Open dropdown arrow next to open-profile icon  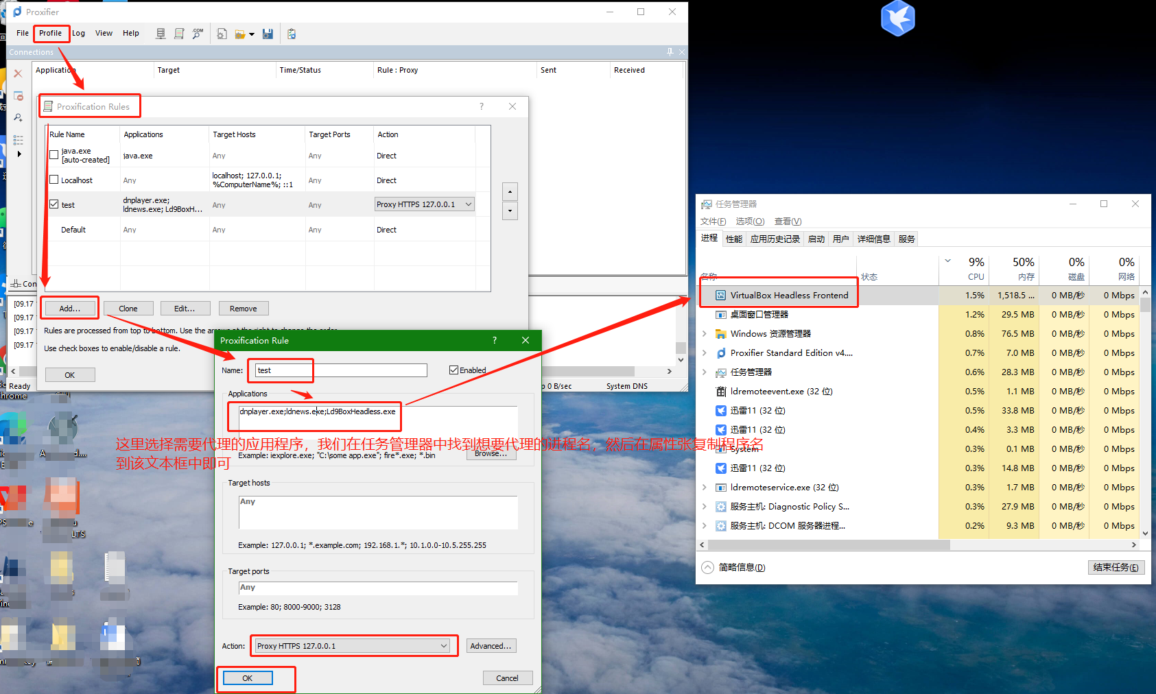252,34
